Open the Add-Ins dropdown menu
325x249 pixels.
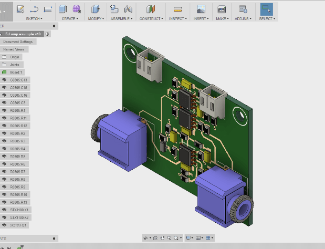pyautogui.click(x=243, y=18)
